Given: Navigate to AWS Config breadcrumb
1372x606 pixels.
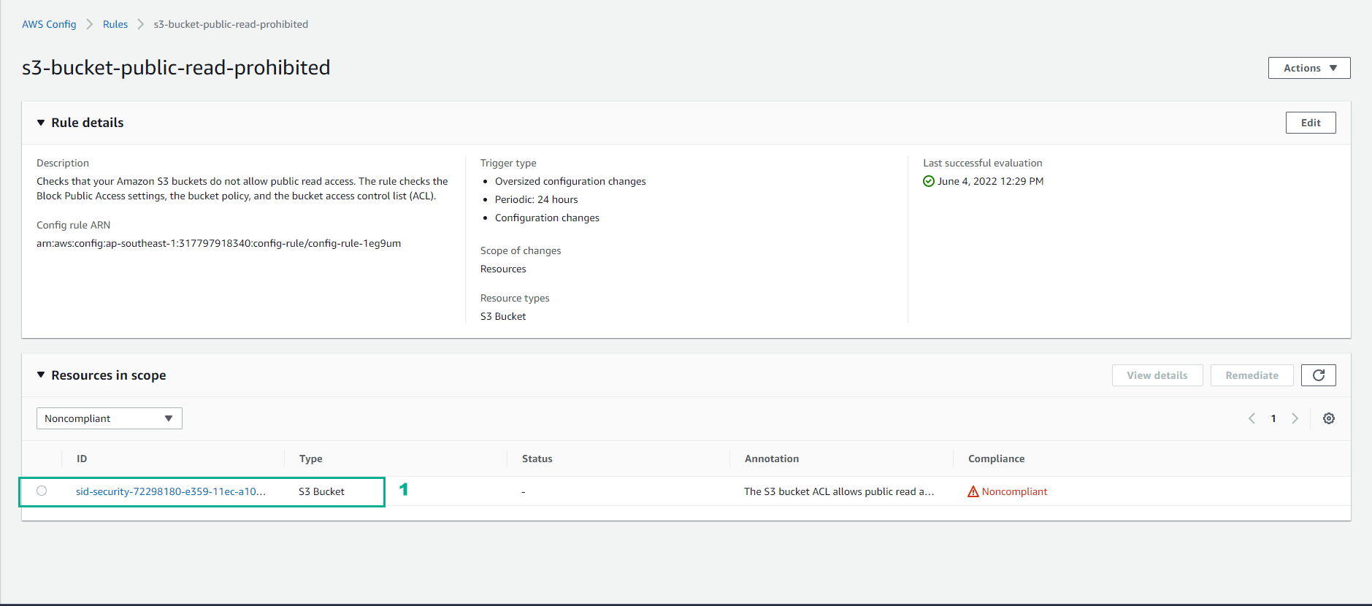Looking at the screenshot, I should (x=49, y=24).
